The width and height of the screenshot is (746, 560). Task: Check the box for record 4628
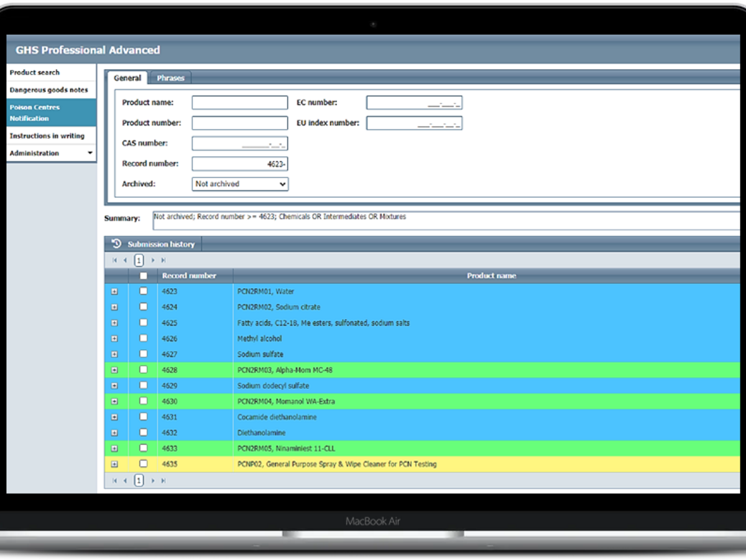point(144,370)
